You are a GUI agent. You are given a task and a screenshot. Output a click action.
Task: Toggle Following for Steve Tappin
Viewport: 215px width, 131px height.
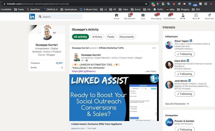tap(185, 54)
